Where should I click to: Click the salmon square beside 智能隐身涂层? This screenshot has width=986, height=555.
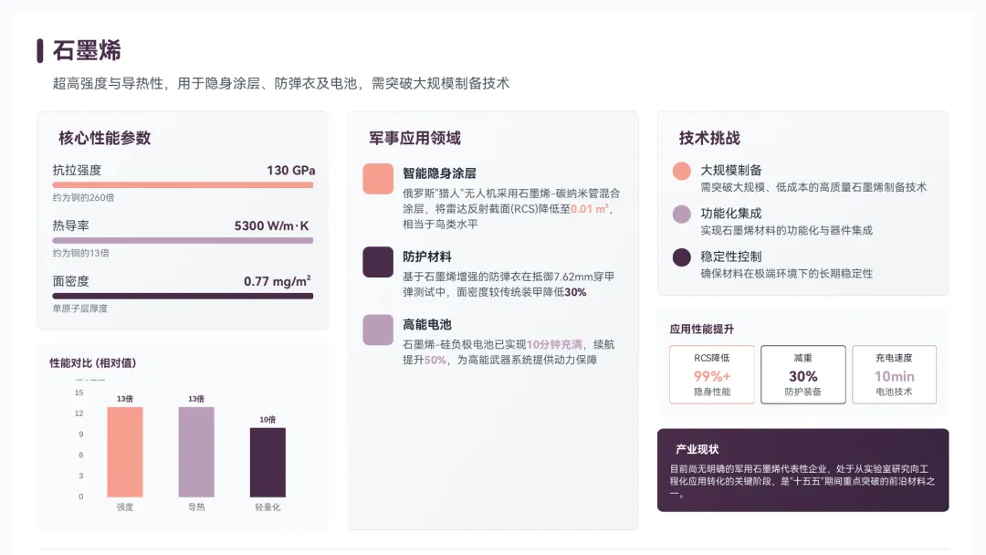(x=378, y=179)
